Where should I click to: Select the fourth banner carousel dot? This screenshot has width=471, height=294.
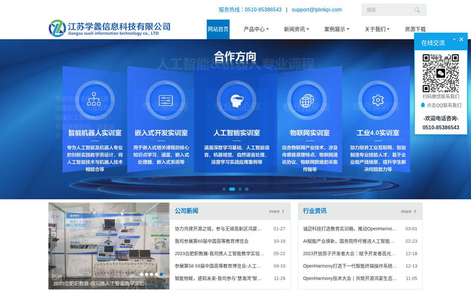247,189
